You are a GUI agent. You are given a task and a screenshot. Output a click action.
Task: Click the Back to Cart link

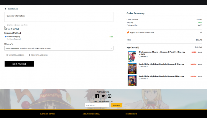tap(13, 9)
